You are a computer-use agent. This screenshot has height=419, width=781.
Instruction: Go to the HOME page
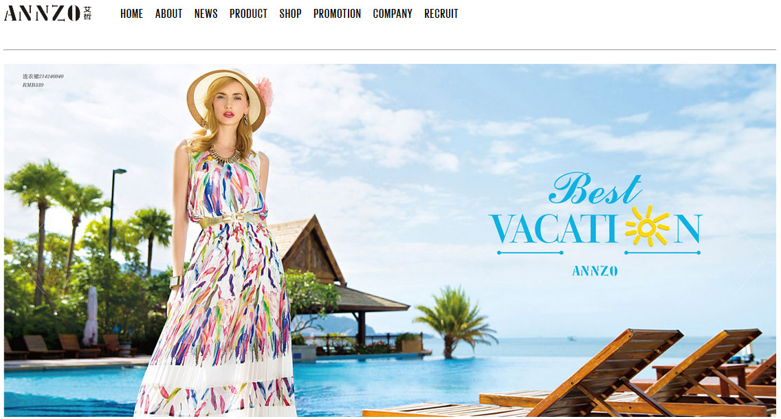131,14
